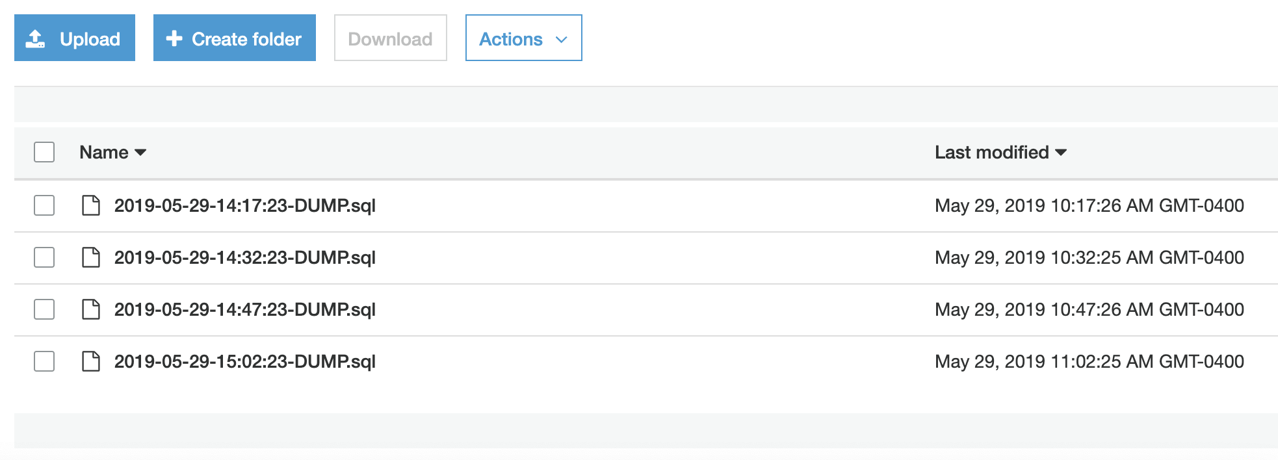Click the upload arrow icon
Screen dimensions: 1278x460
coord(35,39)
